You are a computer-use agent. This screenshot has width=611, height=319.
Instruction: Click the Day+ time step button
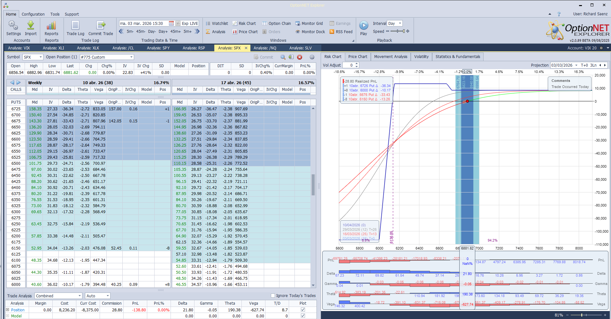tap(163, 32)
